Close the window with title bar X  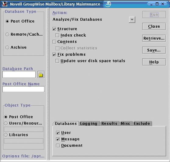(163, 4)
